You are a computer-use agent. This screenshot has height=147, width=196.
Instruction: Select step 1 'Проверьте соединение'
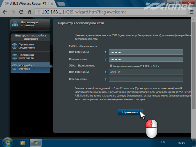pyautogui.click(x=30, y=46)
